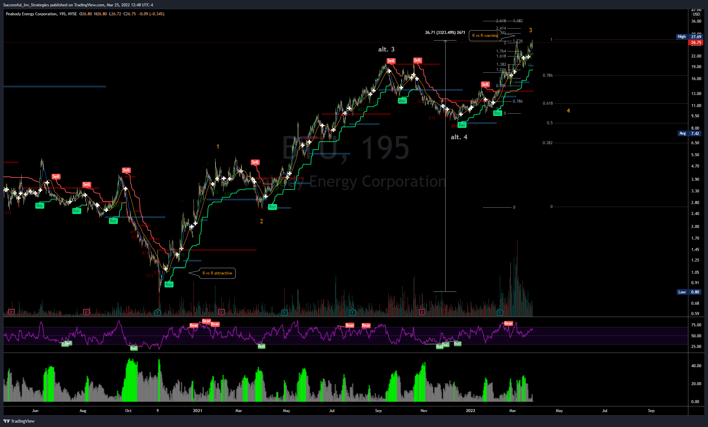Image resolution: width=708 pixels, height=427 pixels.
Task: Click the 'Successful_Inv_Strategies published on TradingView.com' header
Action: click(54, 5)
